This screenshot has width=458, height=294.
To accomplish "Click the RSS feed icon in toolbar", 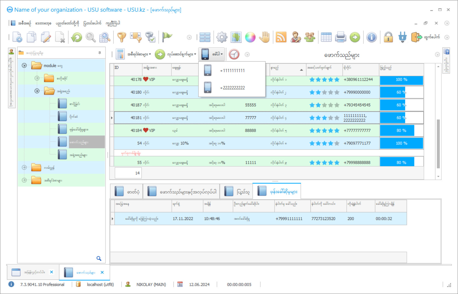I will point(281,37).
